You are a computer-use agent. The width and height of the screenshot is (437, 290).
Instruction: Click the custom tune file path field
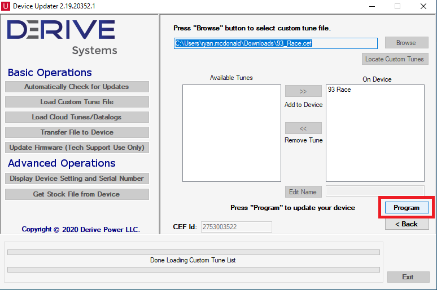tap(276, 43)
